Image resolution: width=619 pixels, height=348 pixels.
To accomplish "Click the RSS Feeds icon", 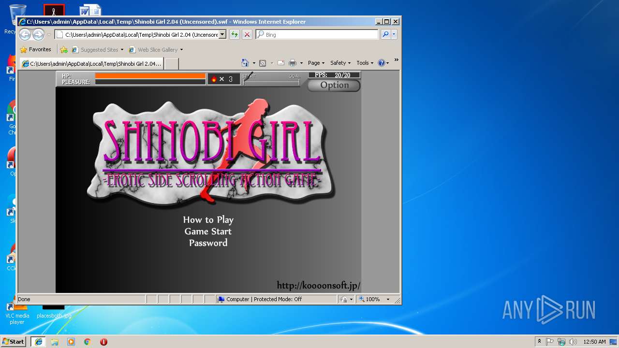I will [263, 63].
